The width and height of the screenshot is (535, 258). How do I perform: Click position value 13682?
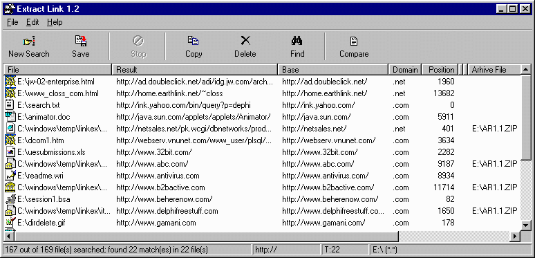[444, 93]
